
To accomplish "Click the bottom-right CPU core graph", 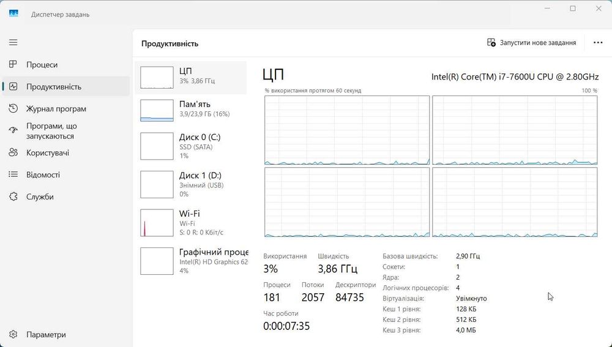I will tap(515, 202).
